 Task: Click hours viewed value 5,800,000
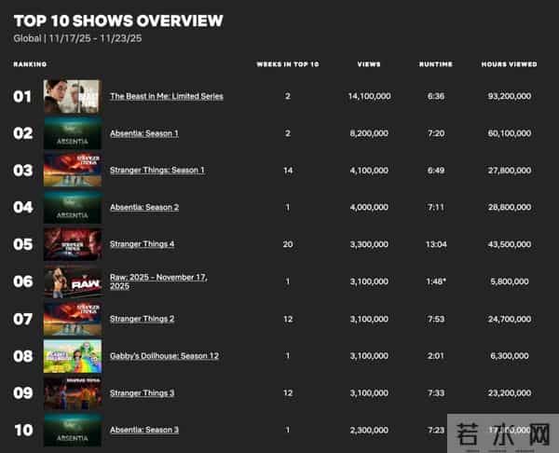tap(510, 281)
